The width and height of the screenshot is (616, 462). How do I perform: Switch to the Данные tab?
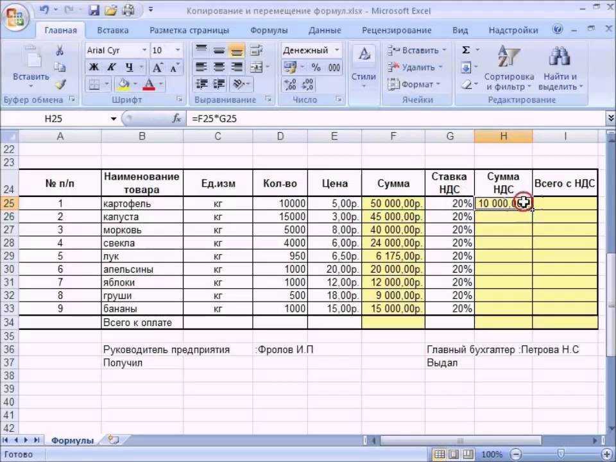pyautogui.click(x=325, y=30)
